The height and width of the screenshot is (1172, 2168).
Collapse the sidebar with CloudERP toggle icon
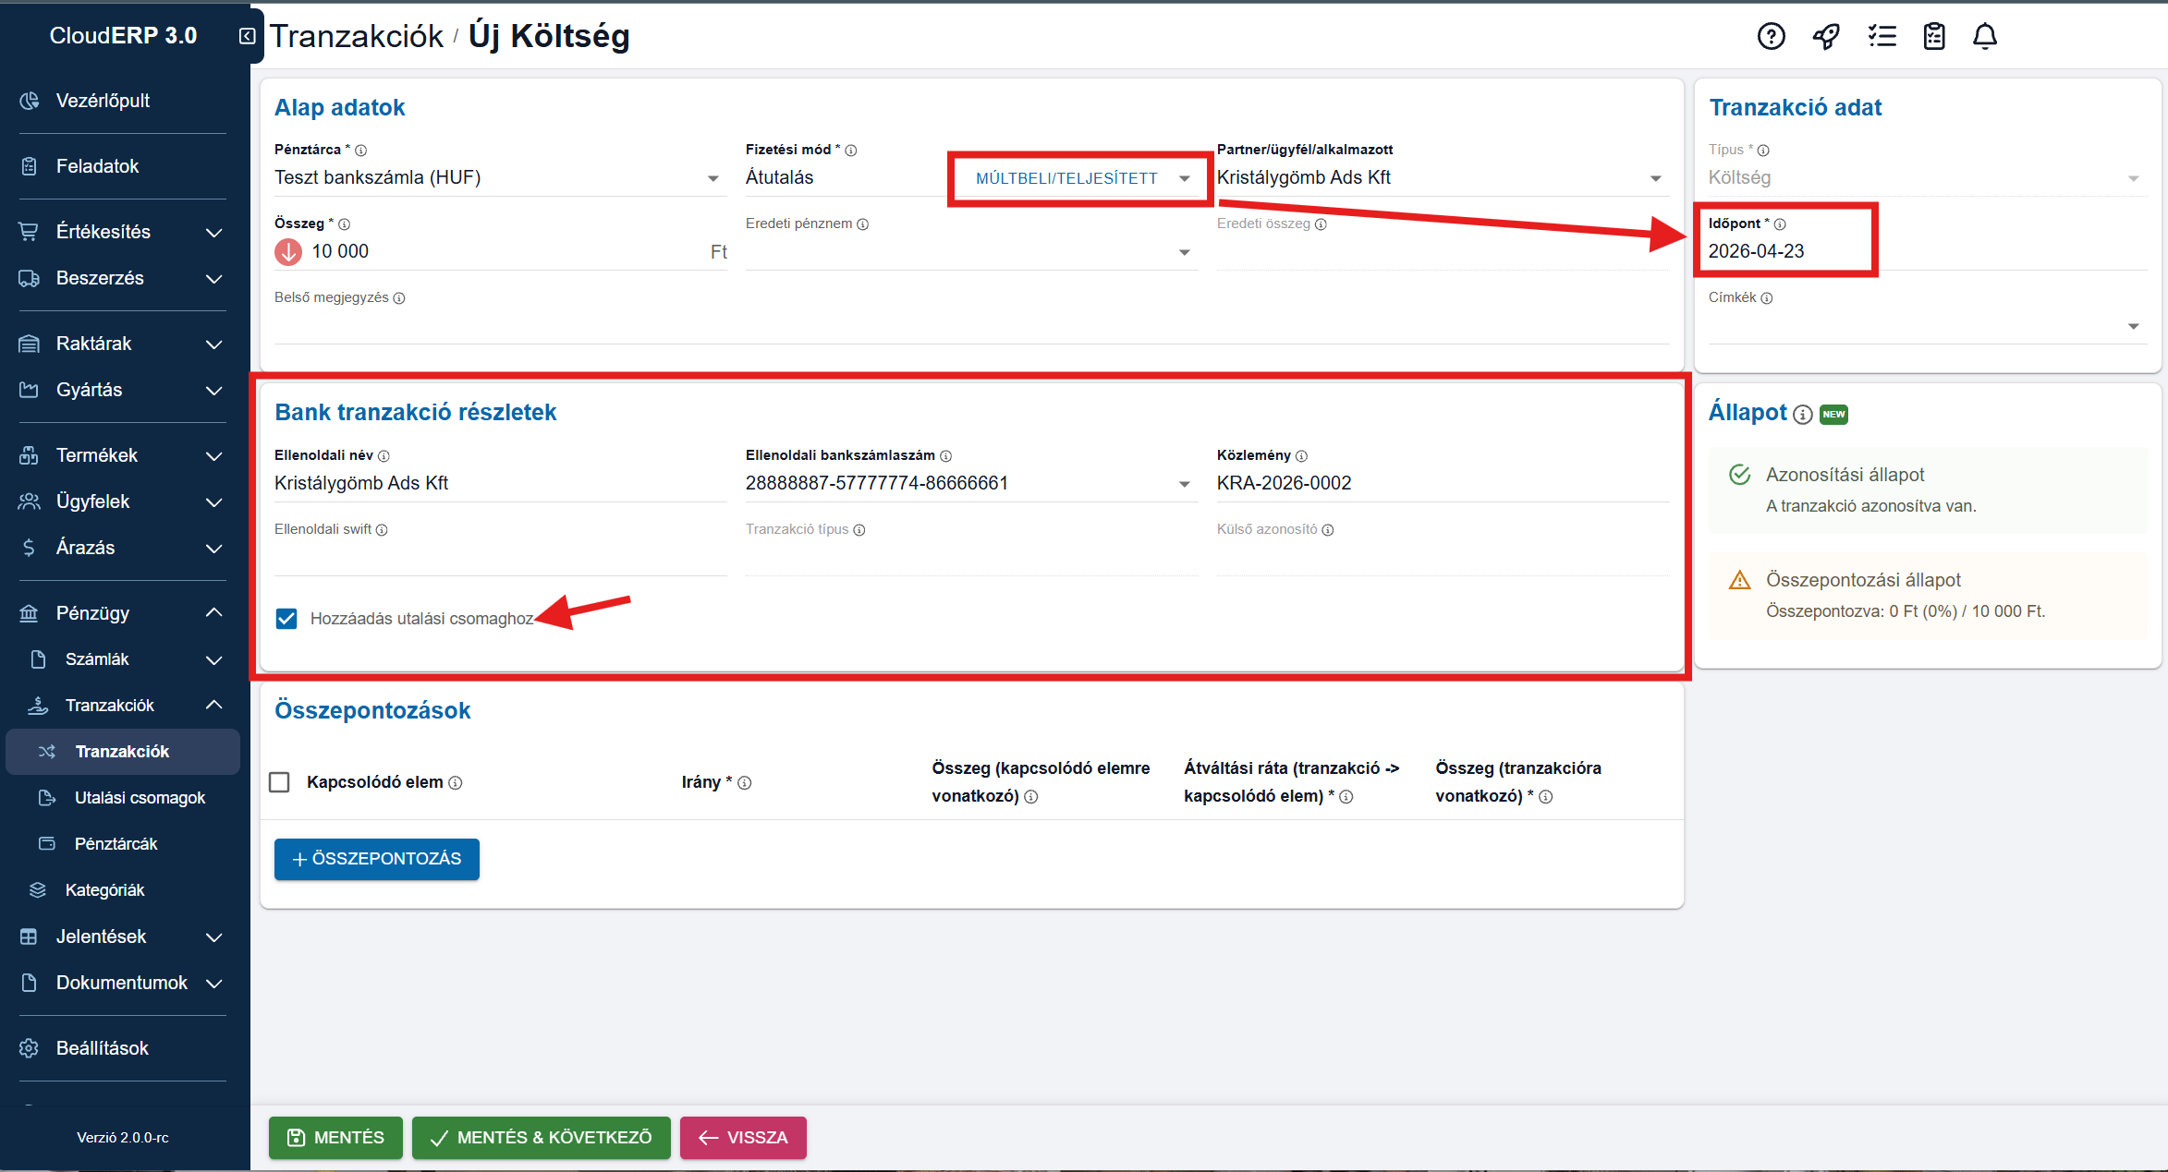247,36
